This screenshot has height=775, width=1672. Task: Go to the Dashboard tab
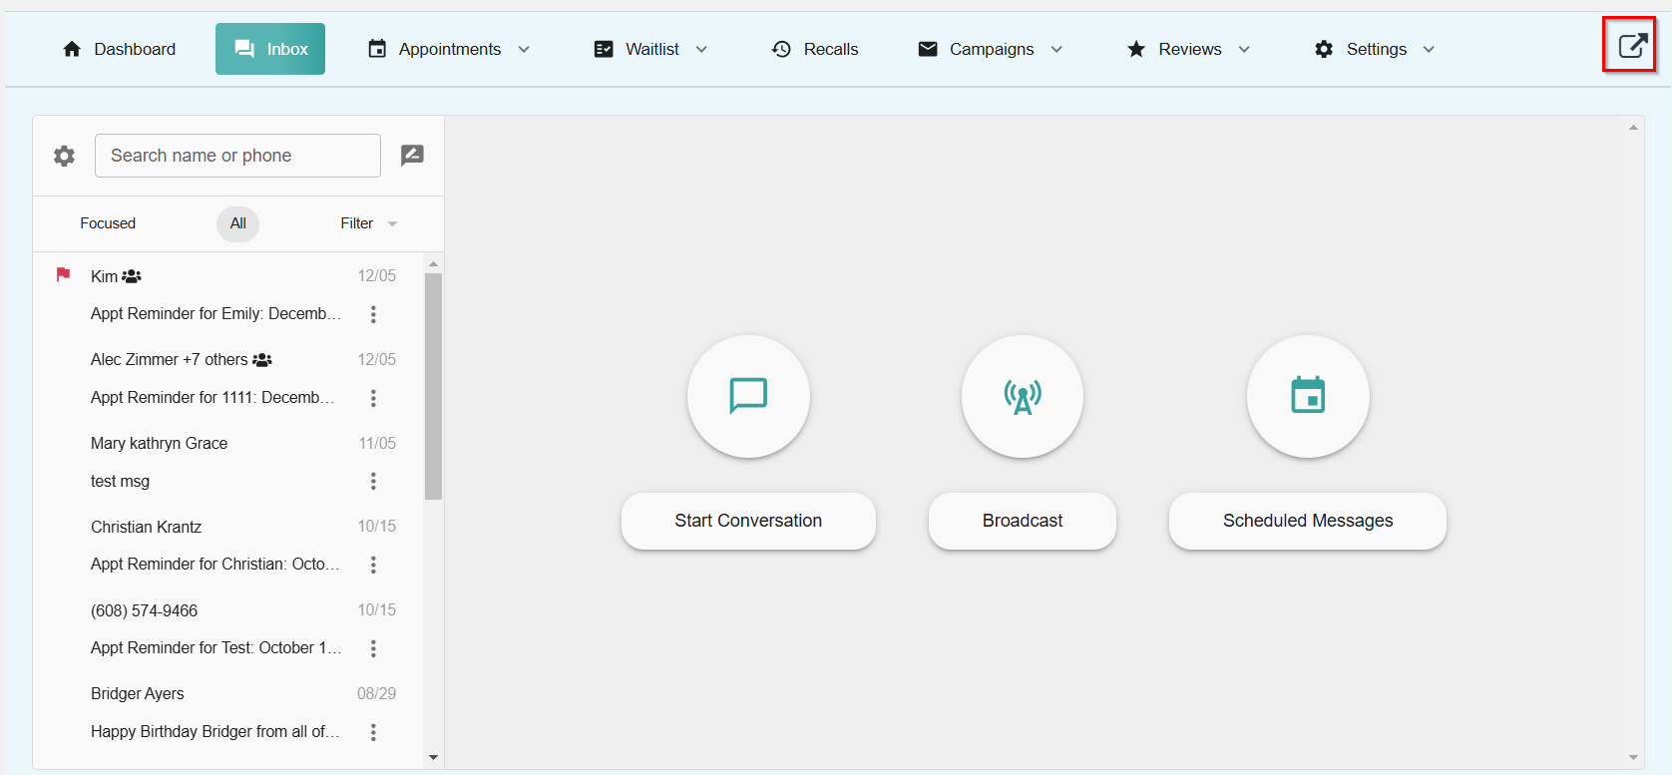(x=119, y=49)
